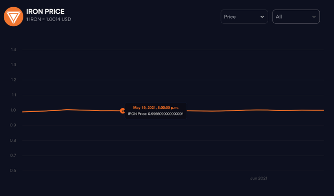
Task: Click the 0.8 y-axis label
Action: coord(13,140)
